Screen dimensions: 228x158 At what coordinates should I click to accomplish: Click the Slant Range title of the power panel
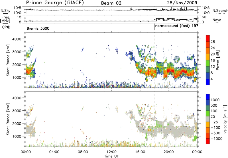pyautogui.click(x=8, y=60)
